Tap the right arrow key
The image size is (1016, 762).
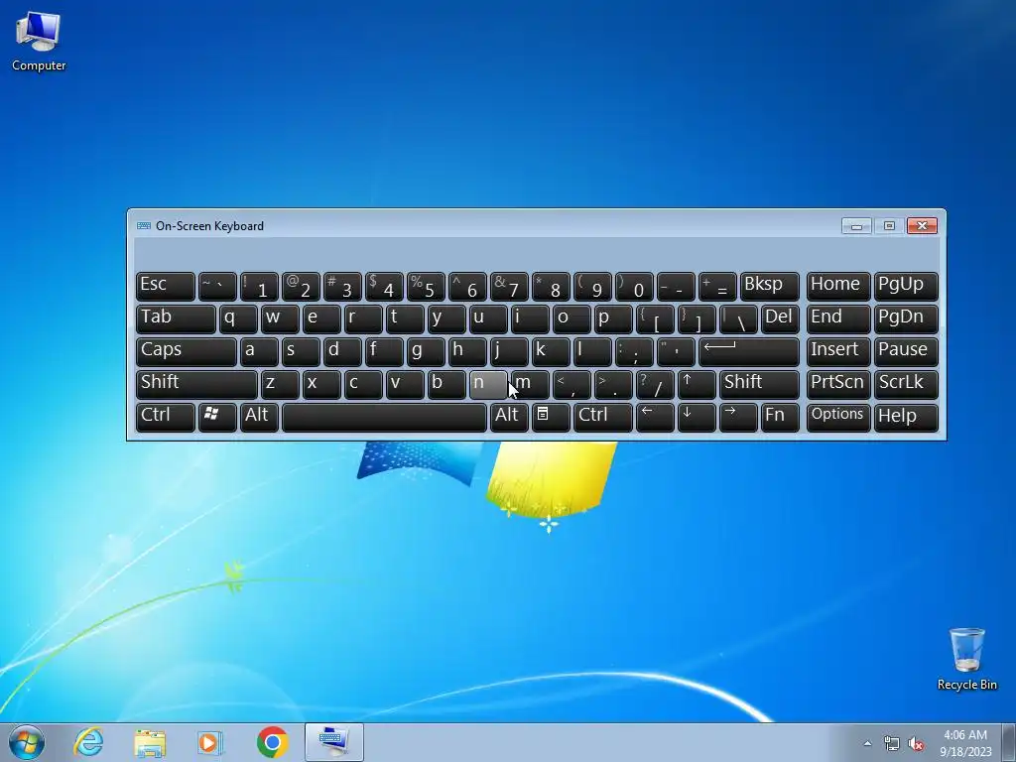(x=738, y=418)
